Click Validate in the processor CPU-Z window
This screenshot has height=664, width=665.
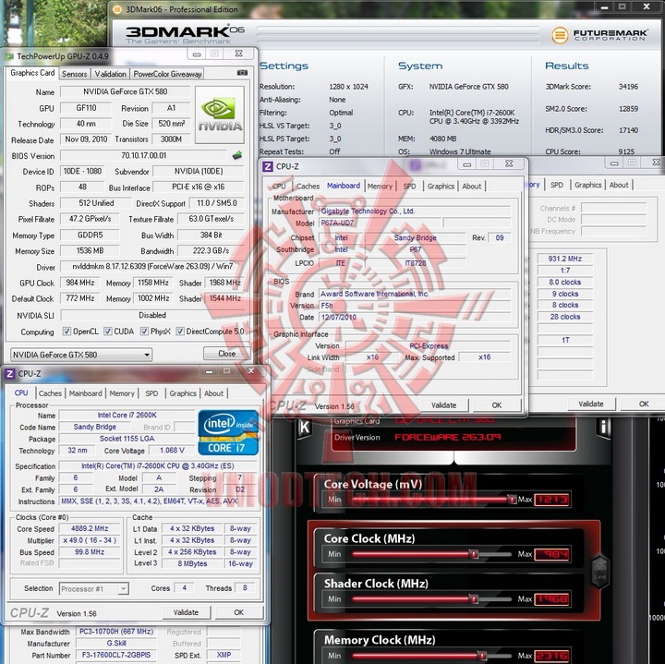pos(186,612)
